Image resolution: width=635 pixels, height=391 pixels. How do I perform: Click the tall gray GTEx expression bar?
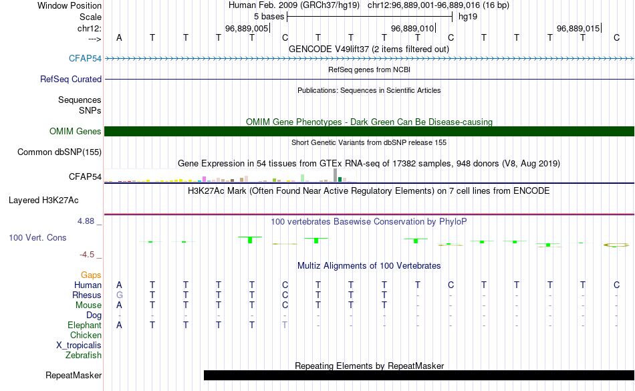pyautogui.click(x=335, y=175)
